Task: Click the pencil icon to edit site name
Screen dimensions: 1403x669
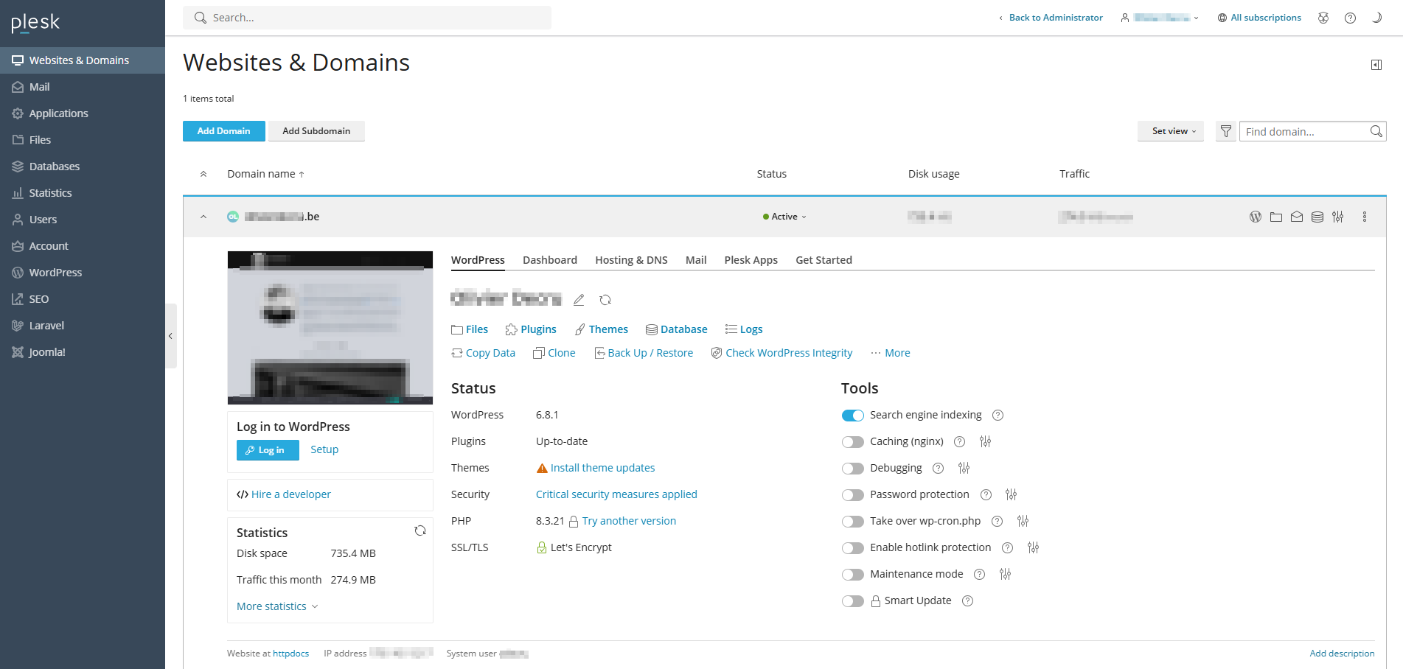Action: 579,300
